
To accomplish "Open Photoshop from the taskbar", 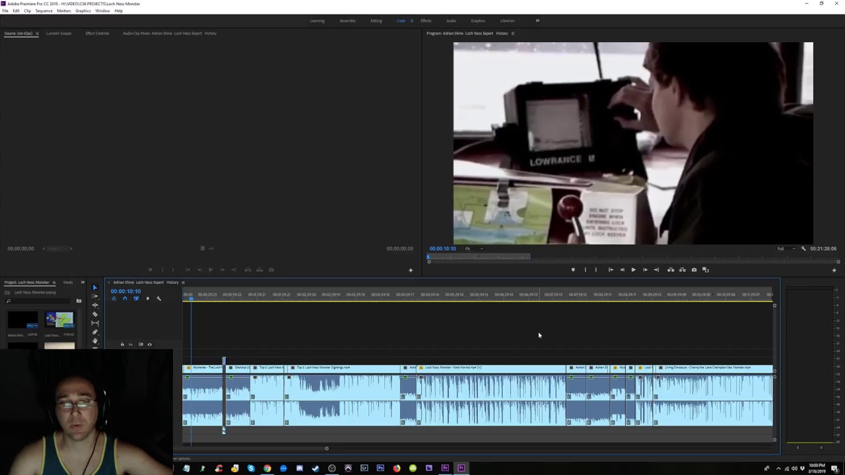I will (x=380, y=468).
